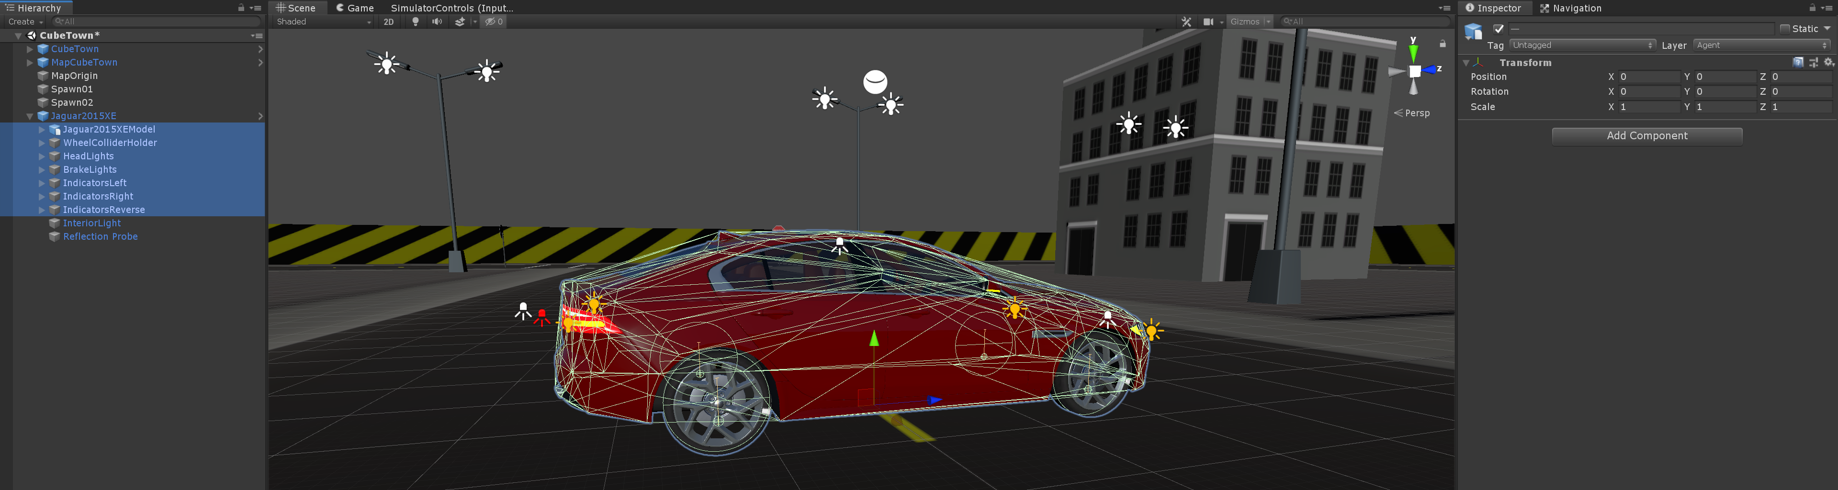The image size is (1838, 490).
Task: Toggle scene lighting with the lightbulb icon
Action: (x=415, y=22)
